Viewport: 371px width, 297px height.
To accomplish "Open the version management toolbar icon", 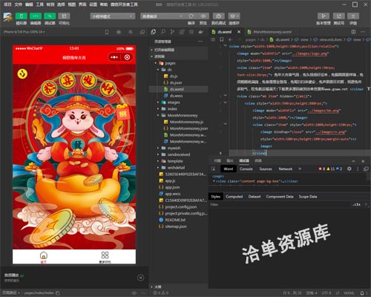I will click(324, 16).
